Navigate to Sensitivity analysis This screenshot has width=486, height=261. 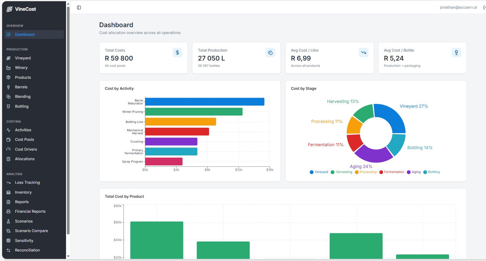(34, 241)
